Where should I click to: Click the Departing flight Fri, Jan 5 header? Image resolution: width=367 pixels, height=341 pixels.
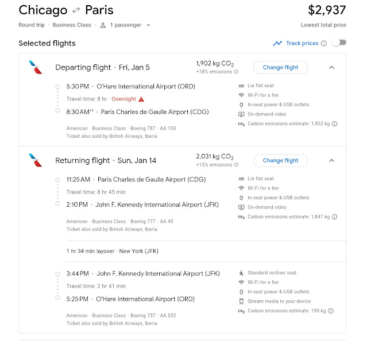pos(102,67)
